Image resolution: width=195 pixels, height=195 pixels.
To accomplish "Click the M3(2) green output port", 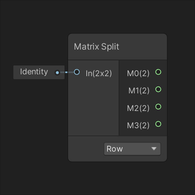I will (158, 124).
